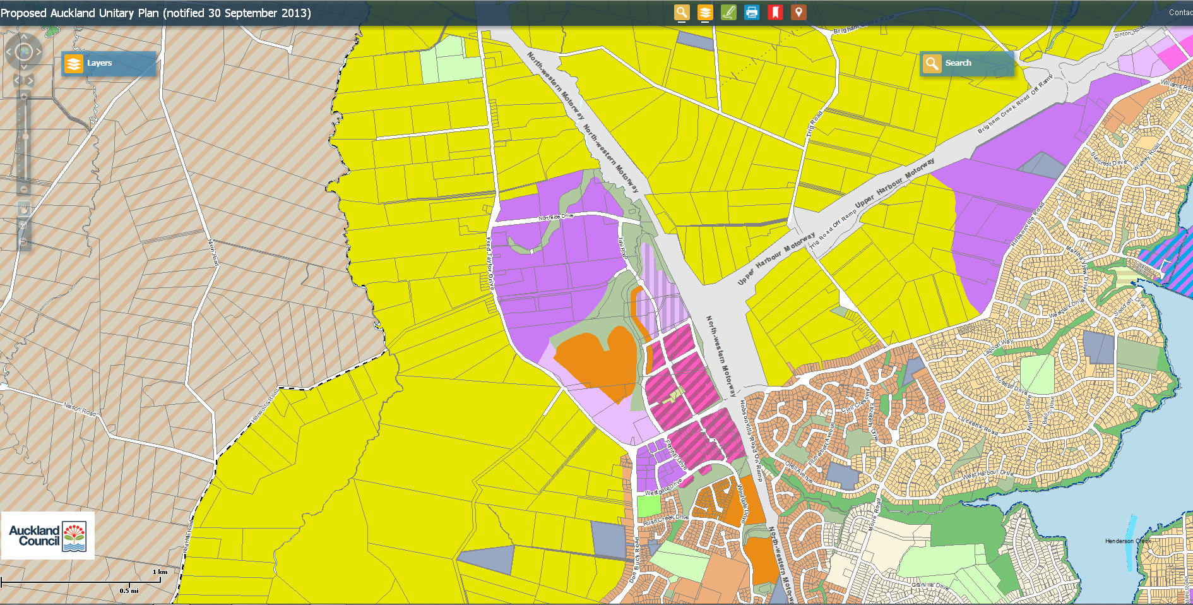
Task: Click the blue Print icon
Action: click(752, 13)
